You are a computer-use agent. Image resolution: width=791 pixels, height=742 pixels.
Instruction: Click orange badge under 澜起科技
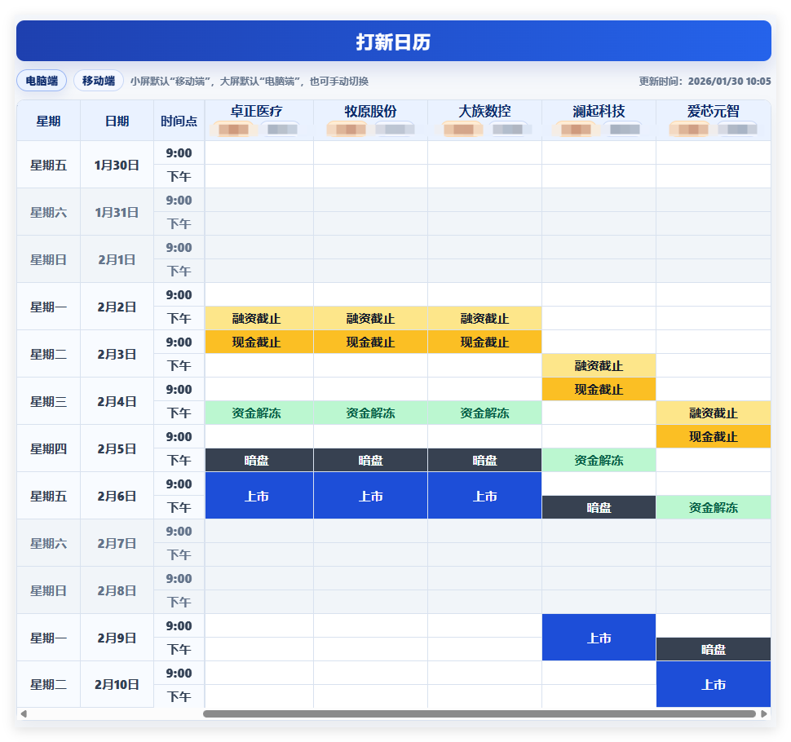click(576, 129)
